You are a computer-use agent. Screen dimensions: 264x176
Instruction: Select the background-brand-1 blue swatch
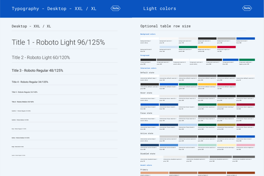246,39
